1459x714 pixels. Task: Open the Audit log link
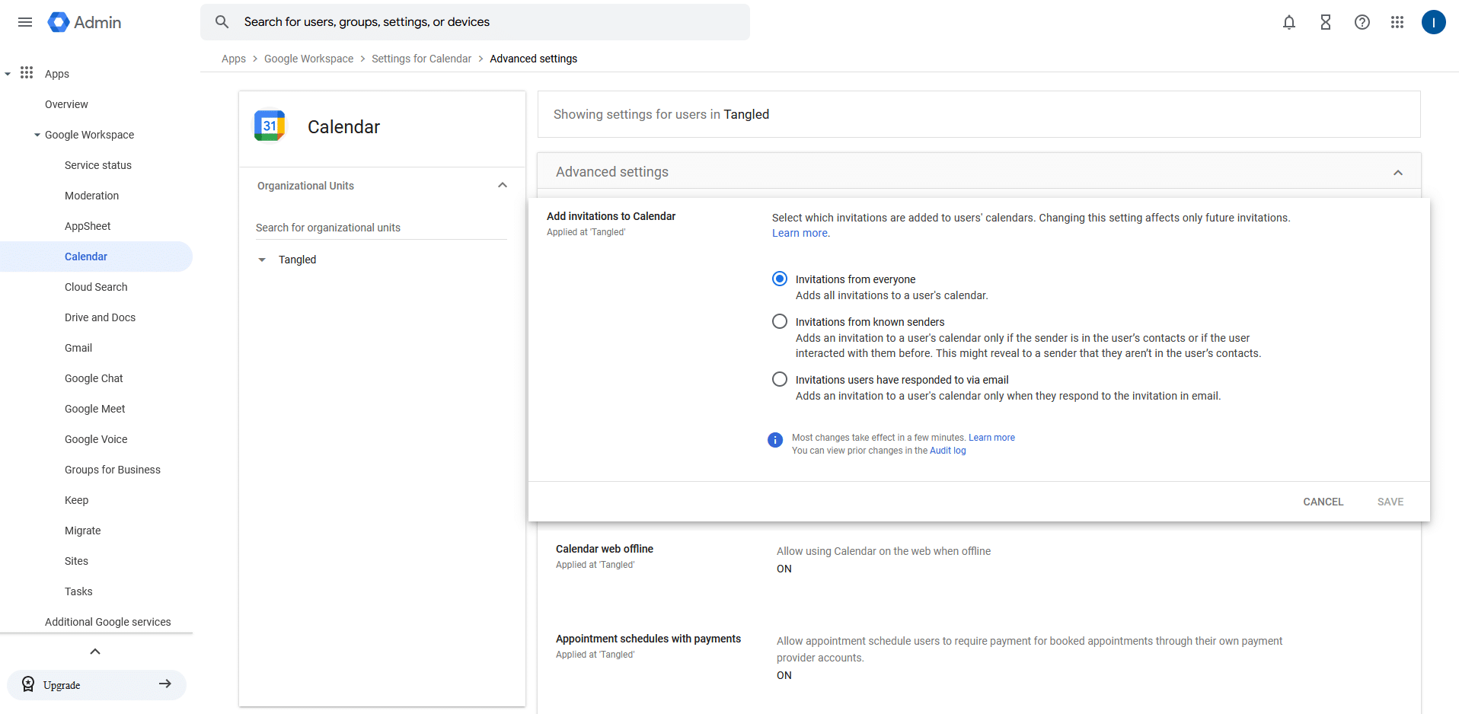tap(947, 451)
